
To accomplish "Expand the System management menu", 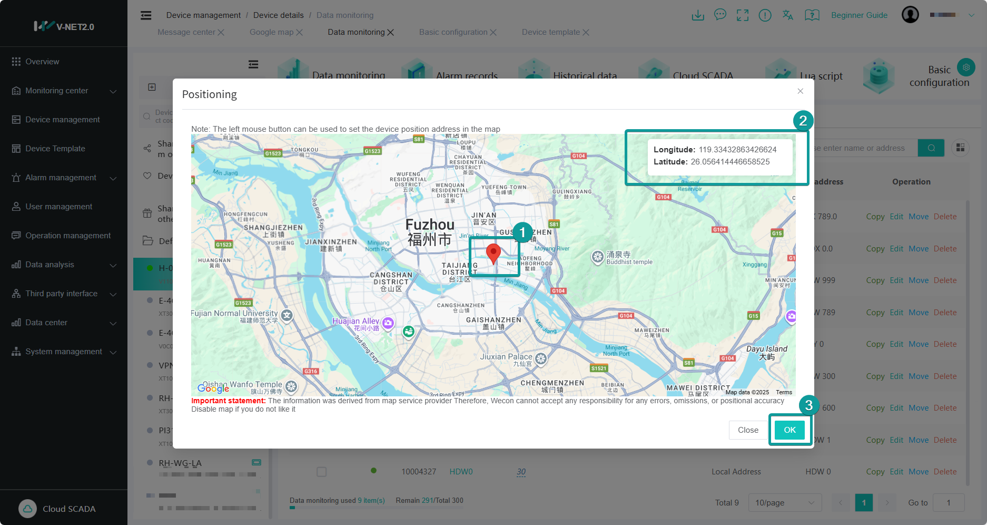I will coord(64,352).
